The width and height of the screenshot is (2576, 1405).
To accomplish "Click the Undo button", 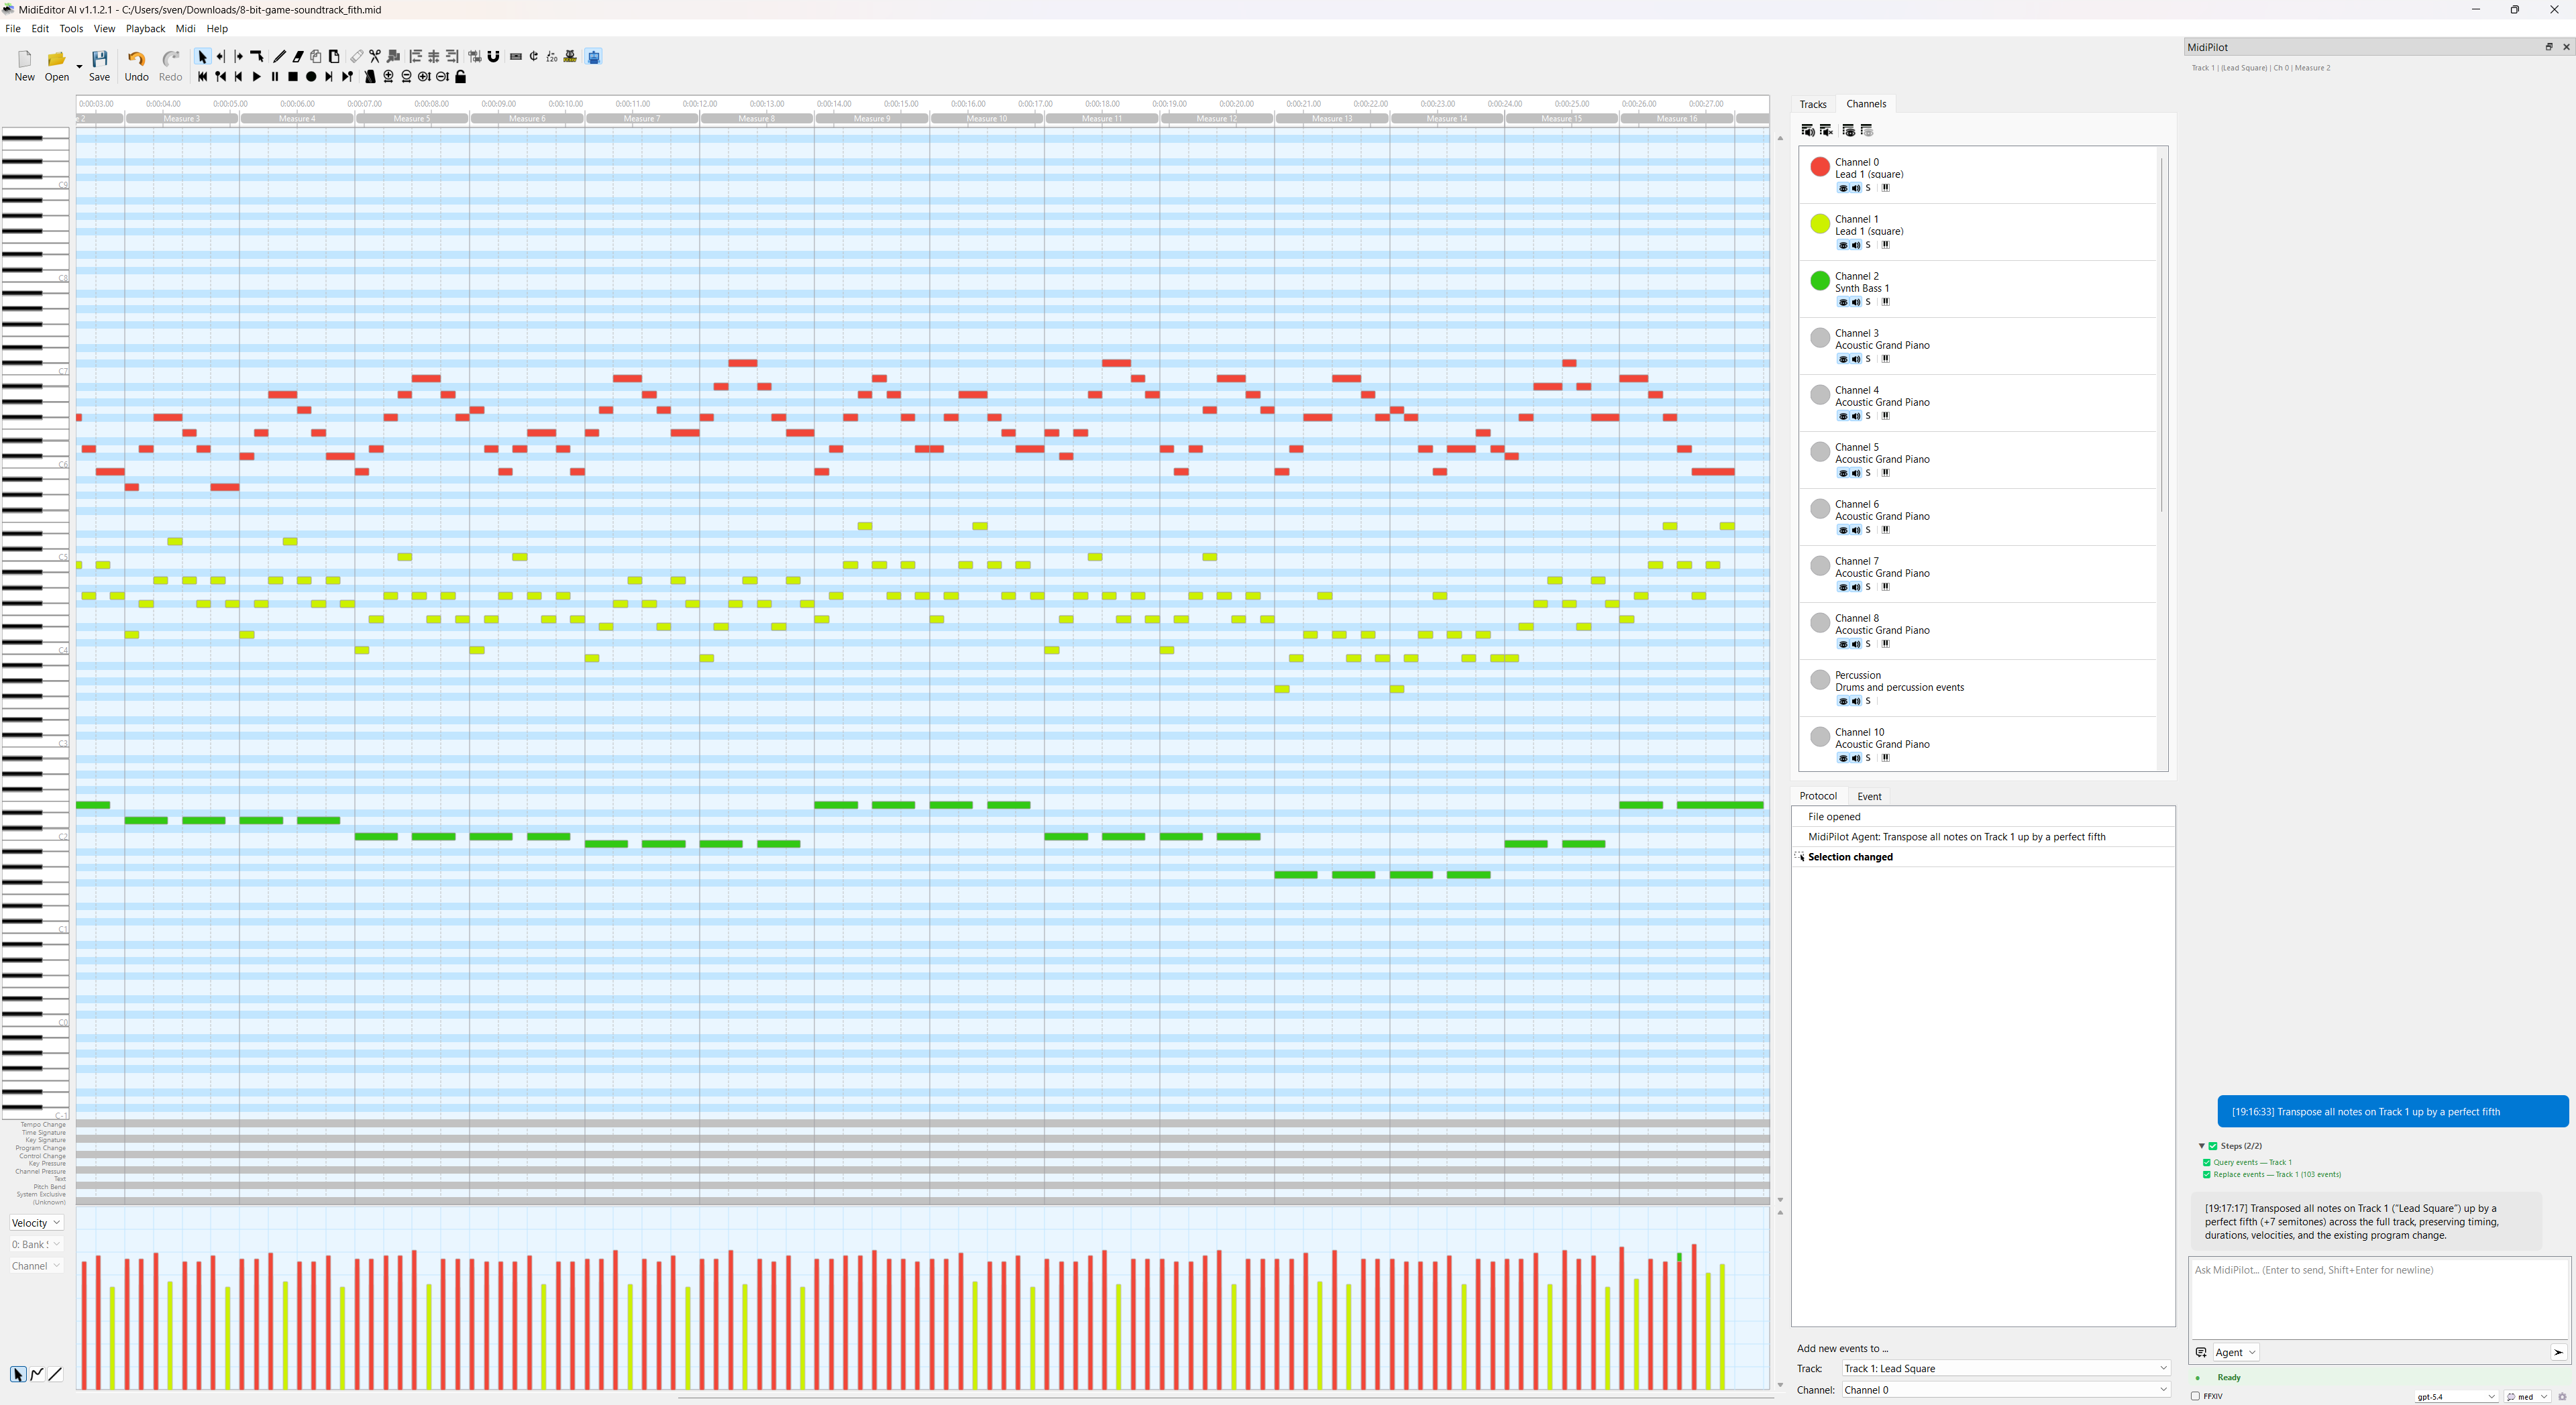I will [136, 66].
